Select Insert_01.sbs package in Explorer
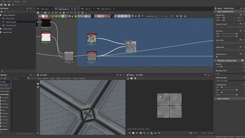 (7, 29)
